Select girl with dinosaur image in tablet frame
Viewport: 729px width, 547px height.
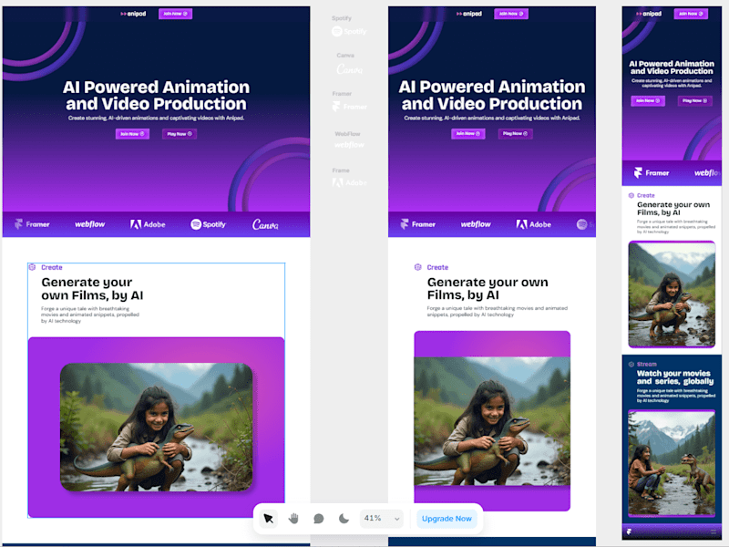[492, 421]
